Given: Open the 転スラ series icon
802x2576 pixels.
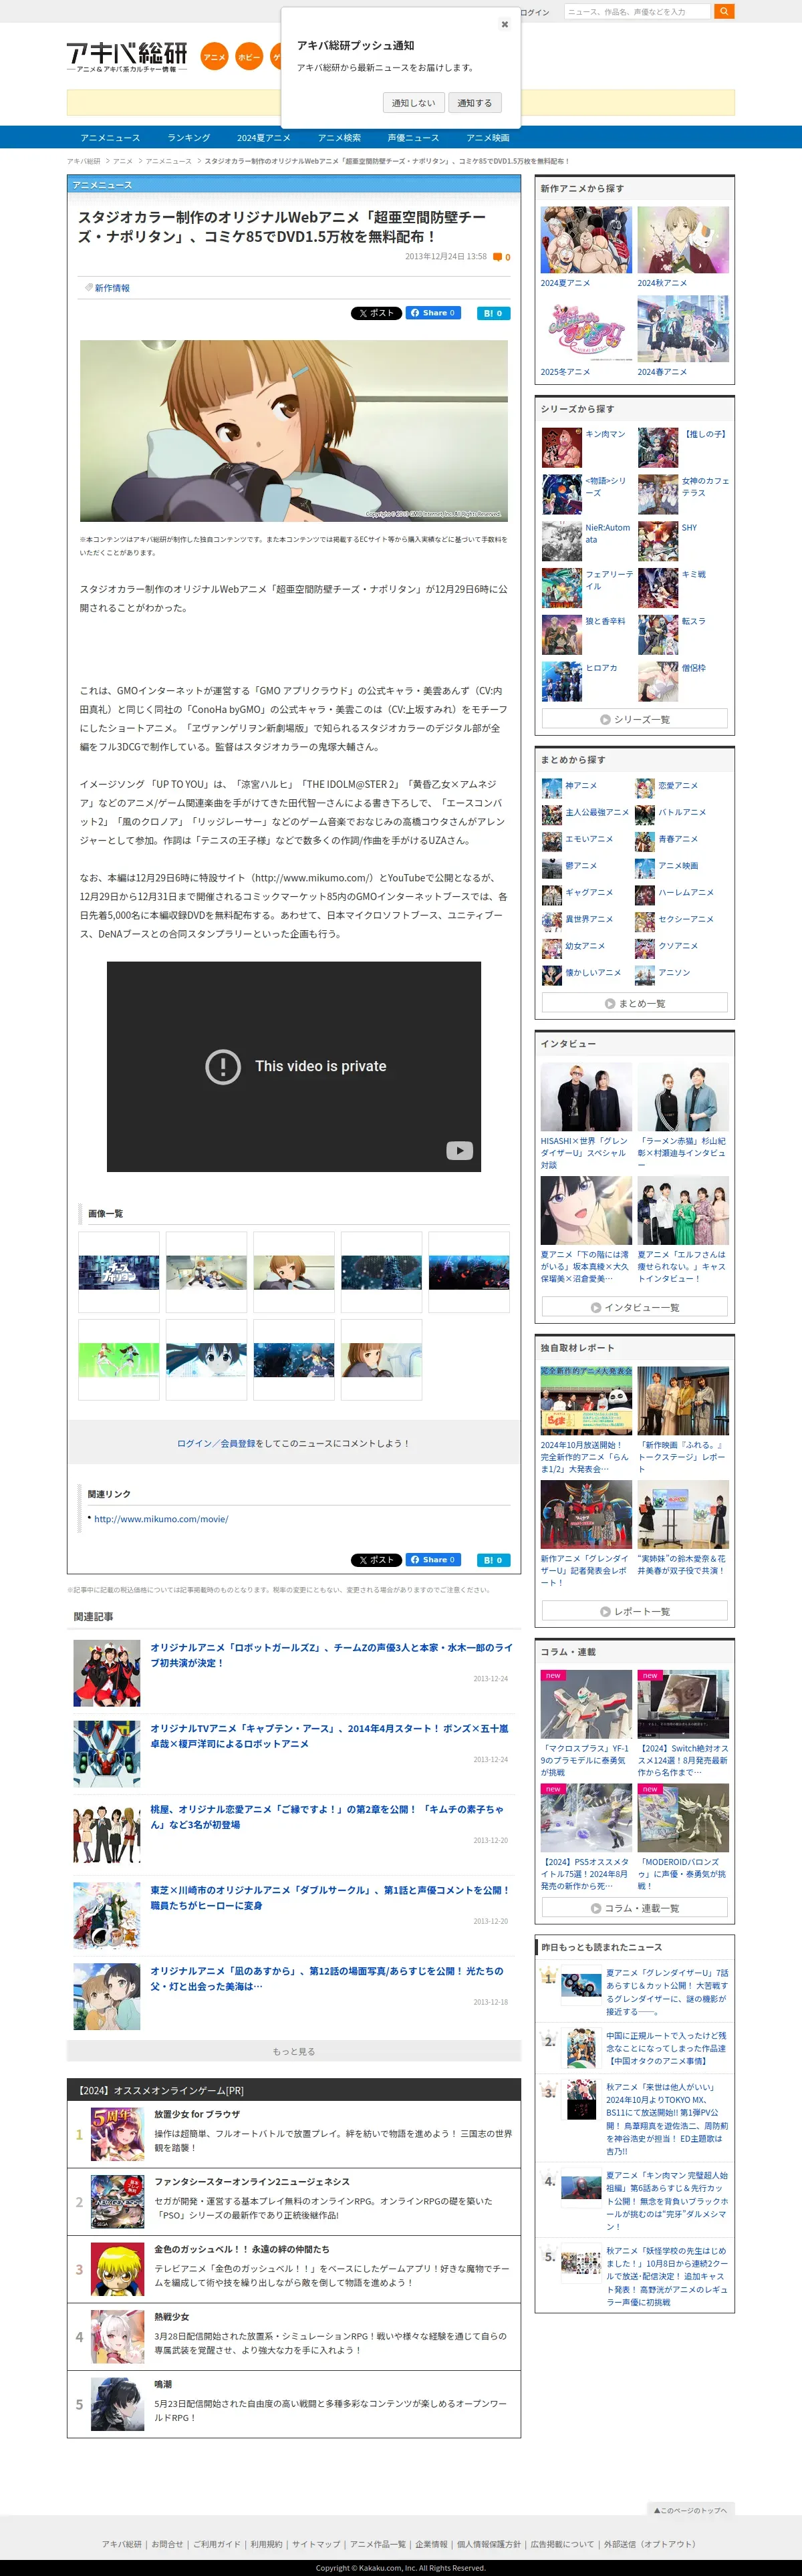Looking at the screenshot, I should point(658,635).
